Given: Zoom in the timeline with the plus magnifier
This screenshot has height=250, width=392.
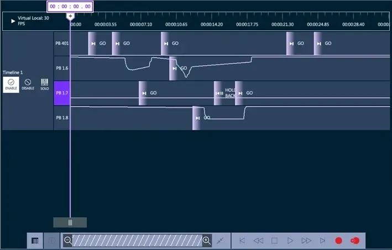Looking at the screenshot, I should [x=207, y=241].
